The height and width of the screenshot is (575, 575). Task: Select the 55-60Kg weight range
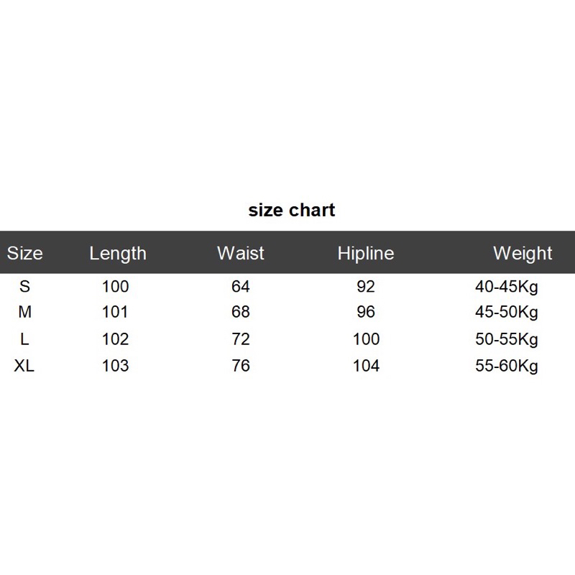507,366
